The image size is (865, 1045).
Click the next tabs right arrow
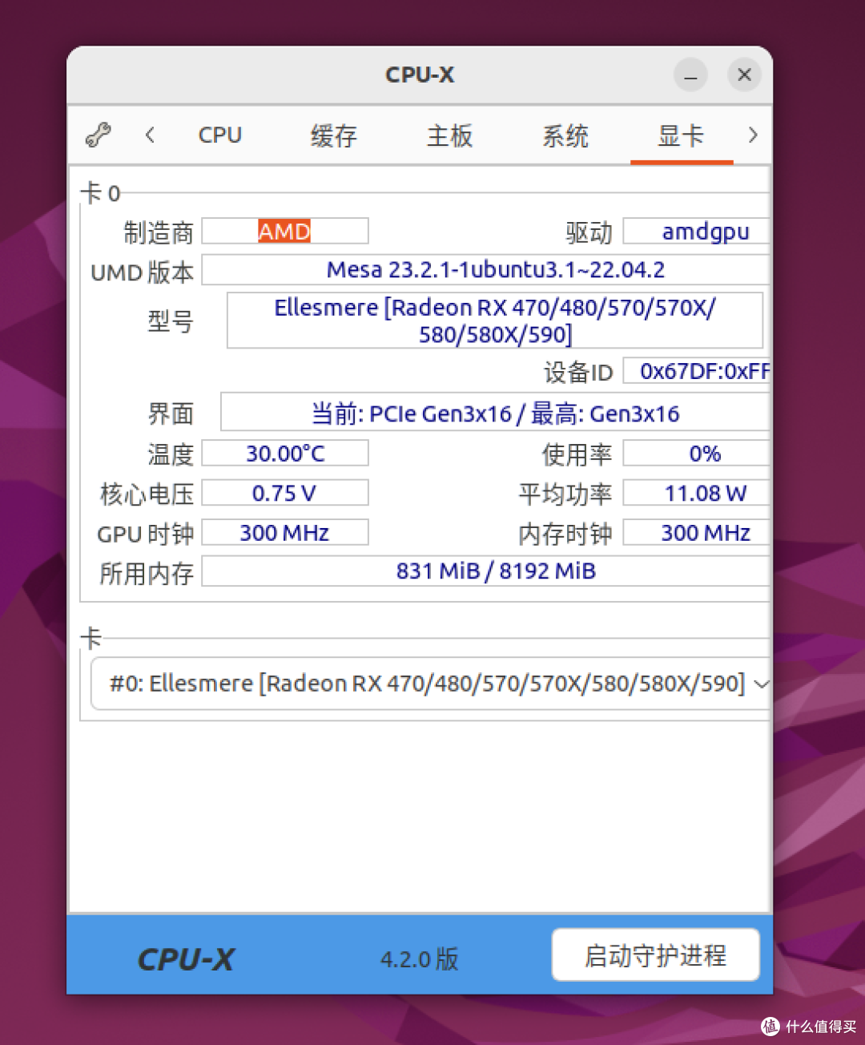[752, 135]
